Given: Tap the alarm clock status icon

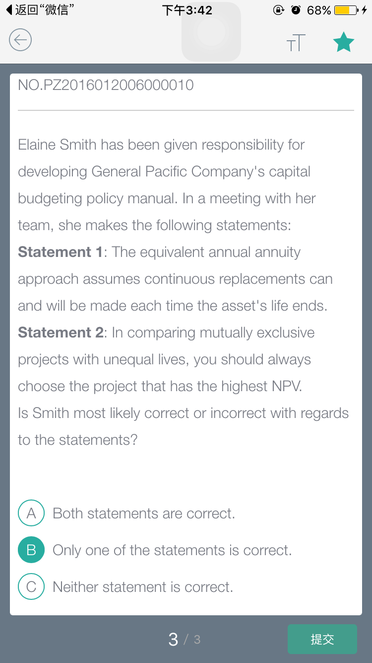Looking at the screenshot, I should (296, 10).
